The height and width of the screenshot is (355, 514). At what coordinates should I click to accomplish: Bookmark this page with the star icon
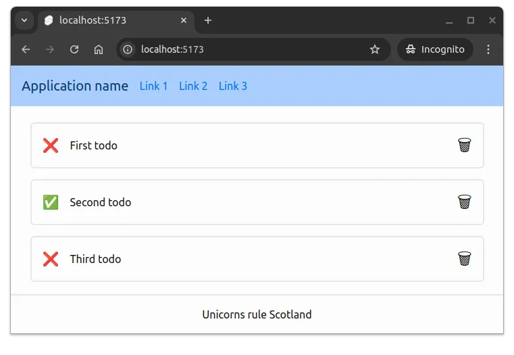click(375, 49)
